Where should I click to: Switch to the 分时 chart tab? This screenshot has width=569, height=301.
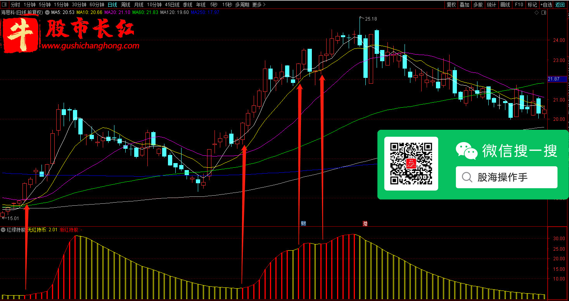click(x=15, y=5)
